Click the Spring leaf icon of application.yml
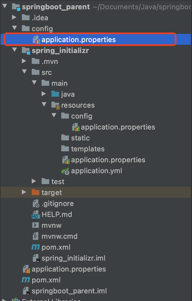192x301 pixels. coord(65,171)
